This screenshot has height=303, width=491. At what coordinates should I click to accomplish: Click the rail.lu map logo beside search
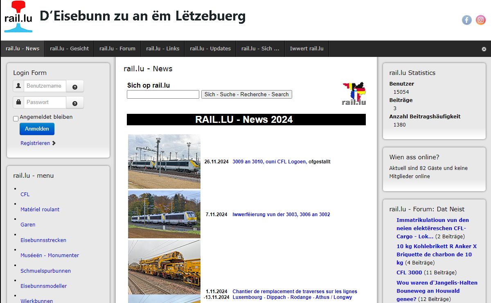[354, 94]
